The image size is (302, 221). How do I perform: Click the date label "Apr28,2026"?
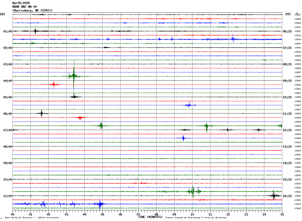click(21, 3)
